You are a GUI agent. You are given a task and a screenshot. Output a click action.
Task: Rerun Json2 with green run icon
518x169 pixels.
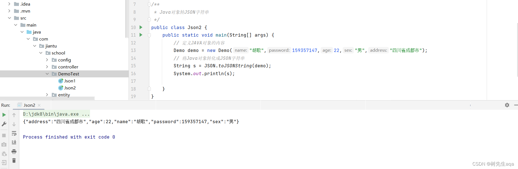(x=4, y=115)
